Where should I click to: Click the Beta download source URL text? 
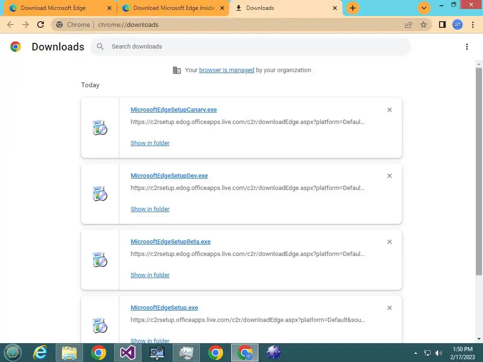point(247,254)
